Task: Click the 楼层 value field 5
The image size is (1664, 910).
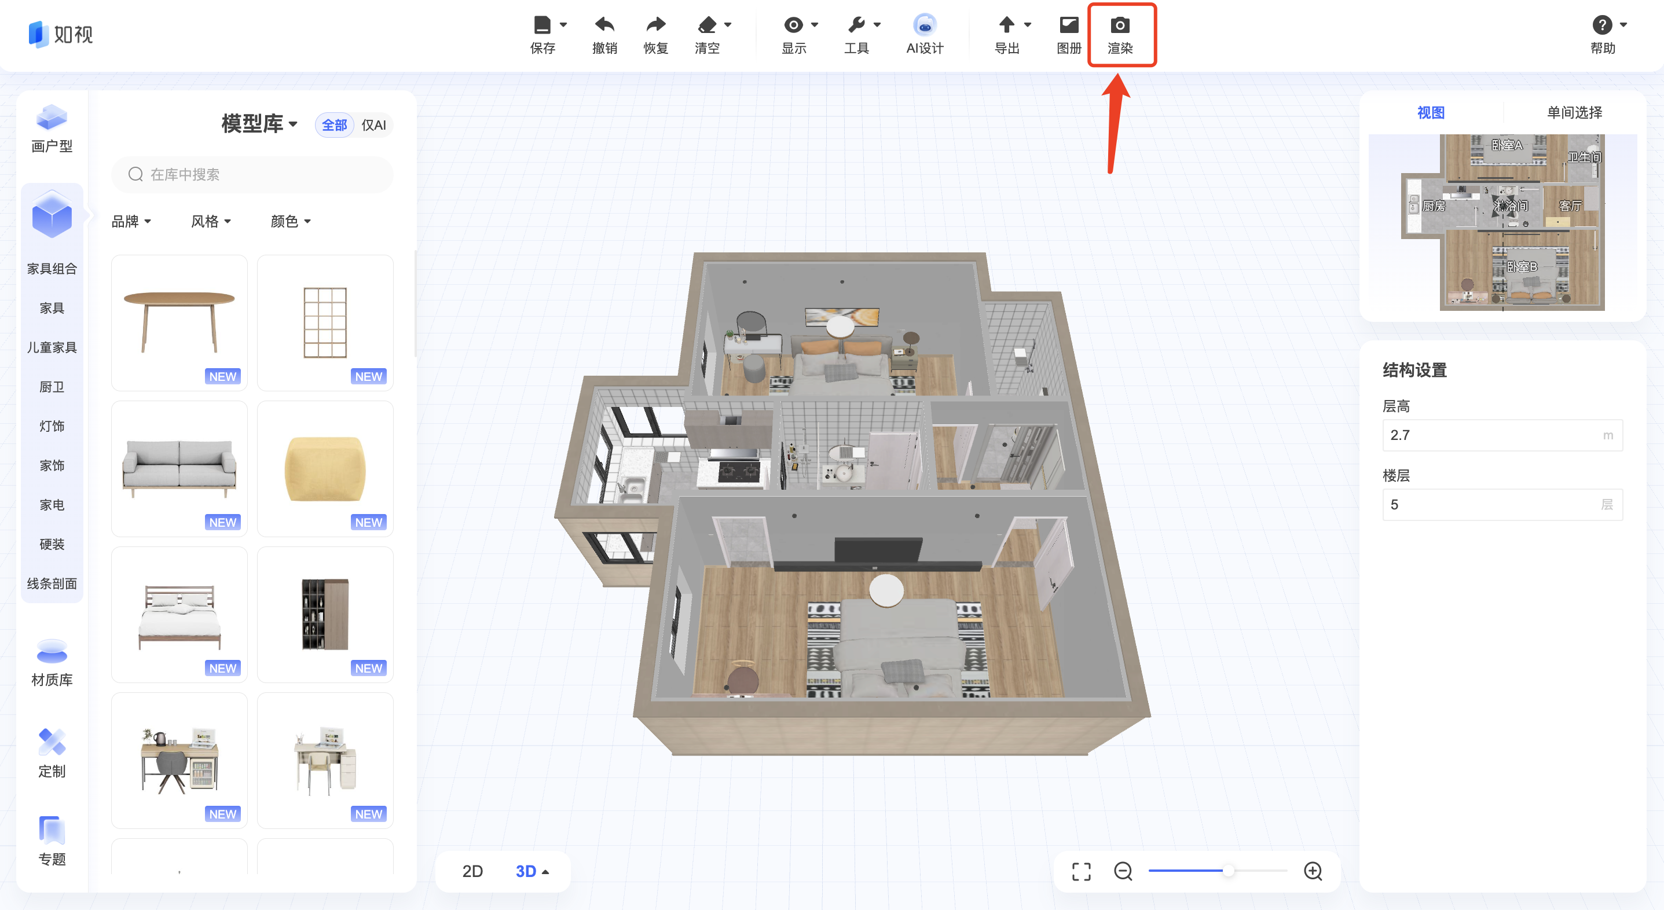Action: 1502,504
